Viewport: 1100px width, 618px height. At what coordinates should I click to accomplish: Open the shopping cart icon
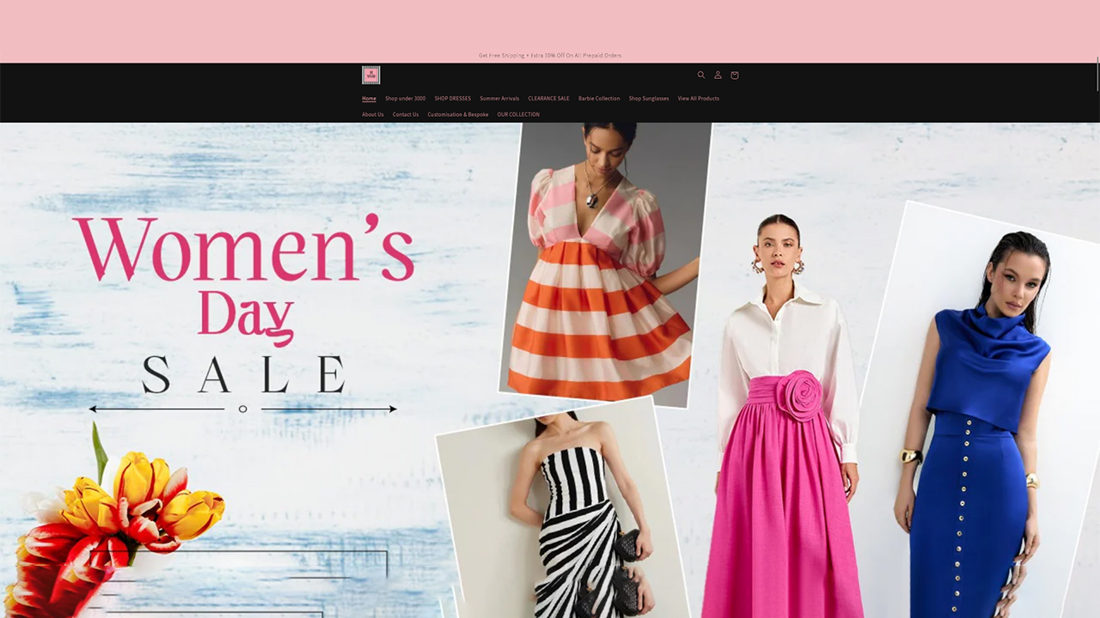[735, 76]
